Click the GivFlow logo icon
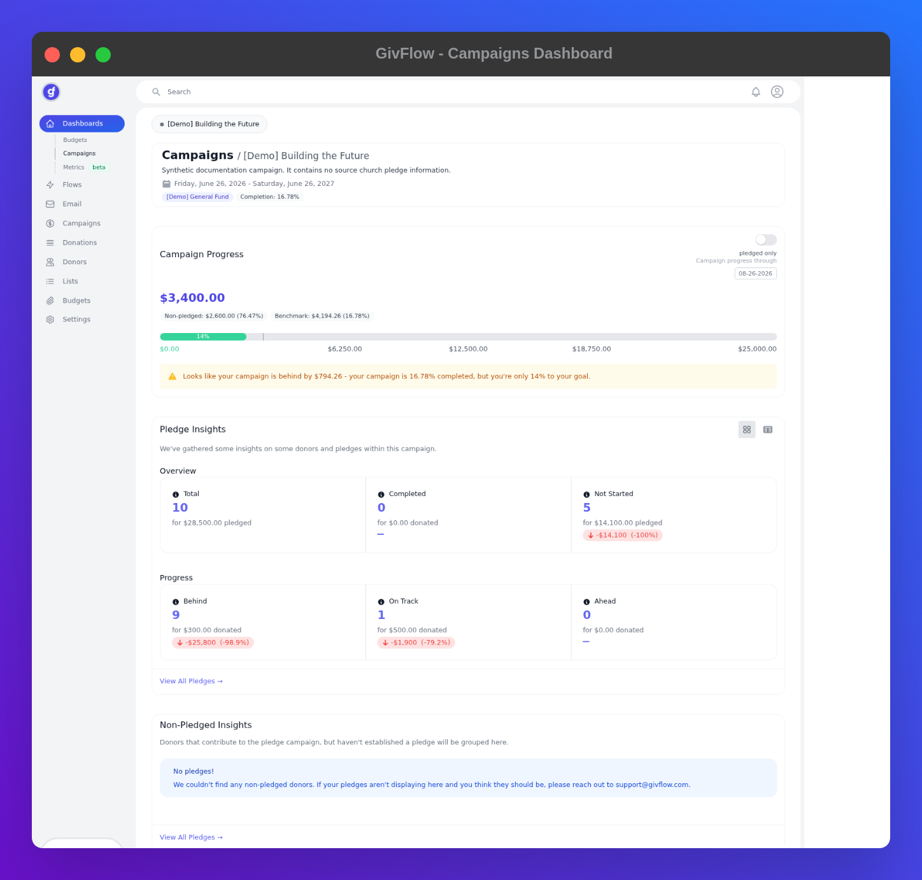The width and height of the screenshot is (922, 880). [x=51, y=92]
